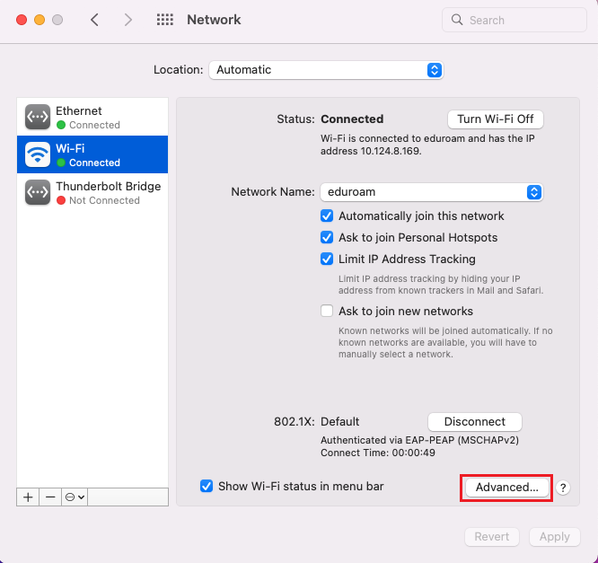Click the bold 'Connected' status value

coord(352,119)
